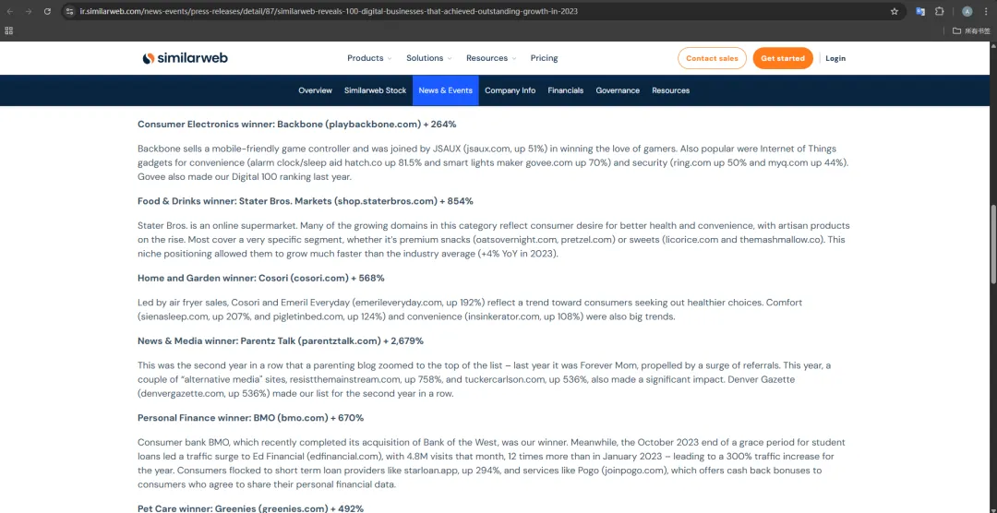
Task: Click the translate page icon
Action: 920,11
